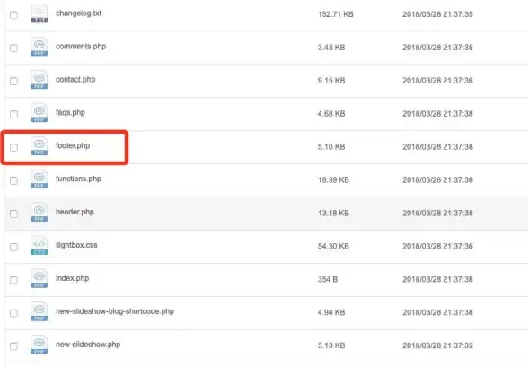This screenshot has height=367, width=528.
Task: Click the PHP icon beside contact.php
Action: point(40,80)
